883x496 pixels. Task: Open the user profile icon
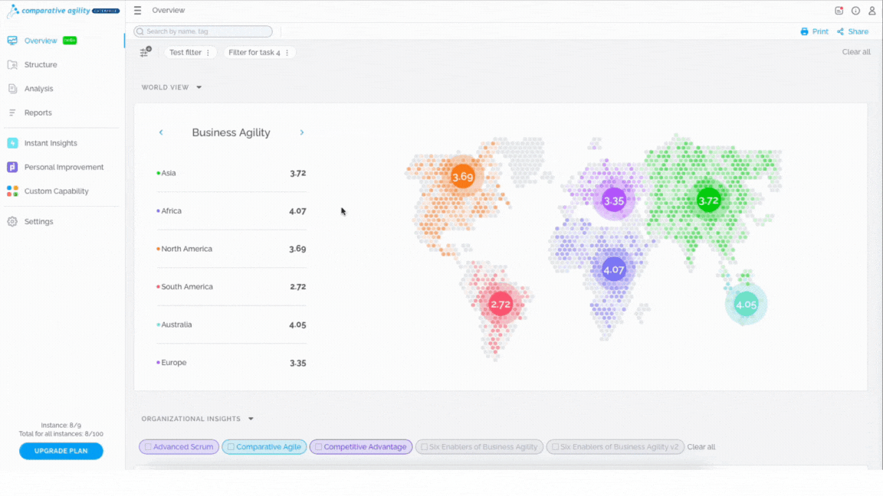pos(872,11)
